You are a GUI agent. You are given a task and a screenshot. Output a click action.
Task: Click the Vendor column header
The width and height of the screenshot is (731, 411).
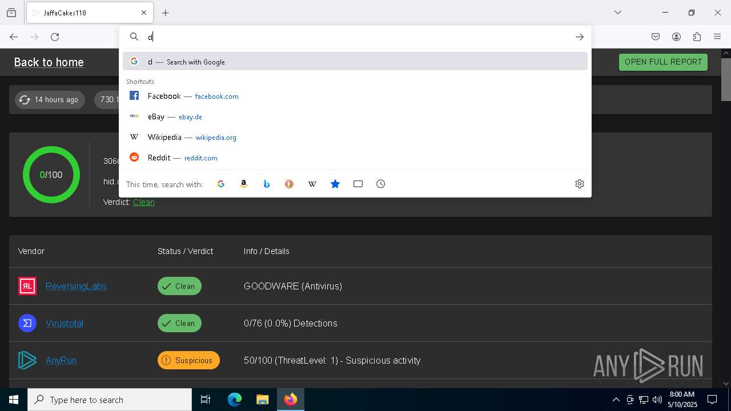[x=31, y=251]
